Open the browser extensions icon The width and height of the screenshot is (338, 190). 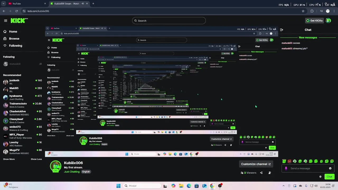click(x=312, y=11)
